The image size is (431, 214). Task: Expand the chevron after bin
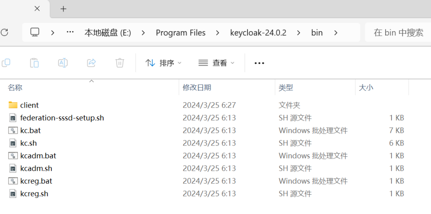335,33
